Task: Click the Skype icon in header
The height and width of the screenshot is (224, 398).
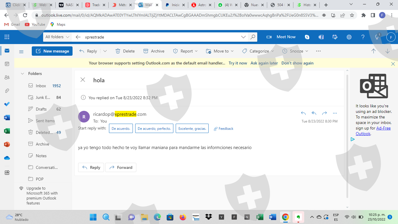Action: (x=307, y=37)
